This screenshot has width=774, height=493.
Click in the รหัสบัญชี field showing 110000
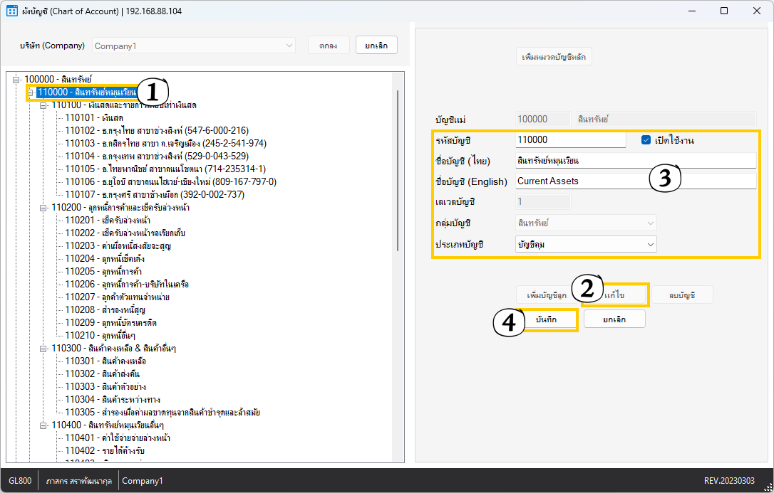569,140
